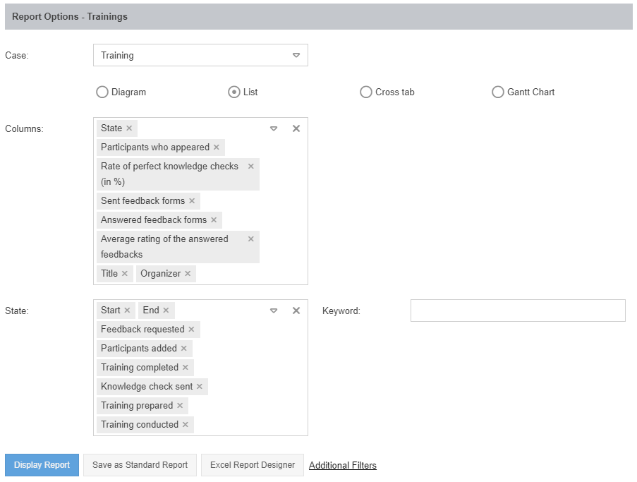This screenshot has width=637, height=482.
Task: Remove Sent feedback forms tag
Action: (x=192, y=201)
